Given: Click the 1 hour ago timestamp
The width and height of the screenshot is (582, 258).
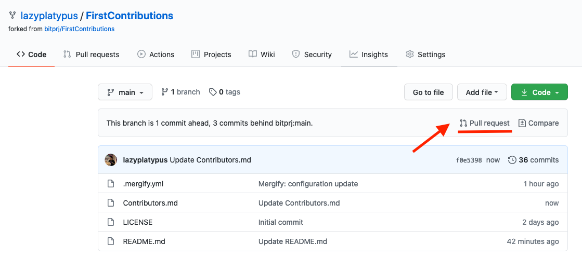Looking at the screenshot, I should click(x=541, y=184).
